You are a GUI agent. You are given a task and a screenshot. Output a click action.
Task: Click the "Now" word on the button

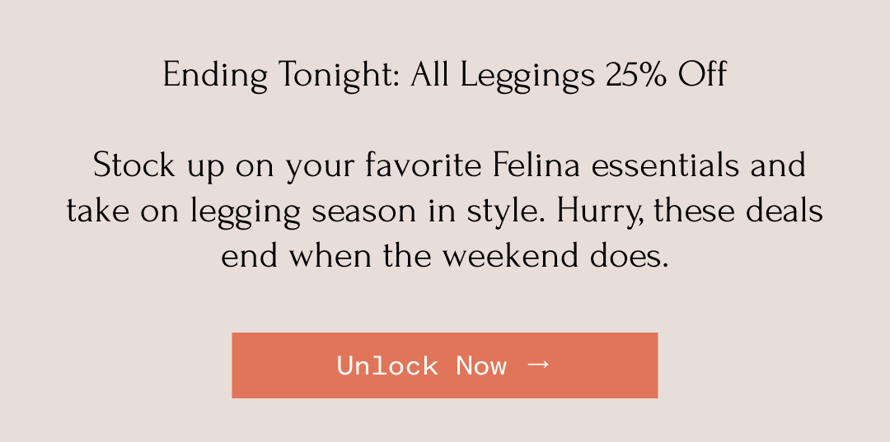[481, 365]
